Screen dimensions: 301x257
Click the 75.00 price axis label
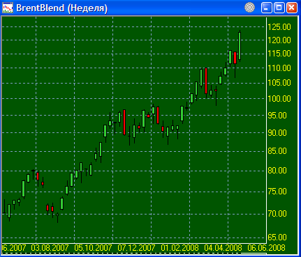click(277, 192)
